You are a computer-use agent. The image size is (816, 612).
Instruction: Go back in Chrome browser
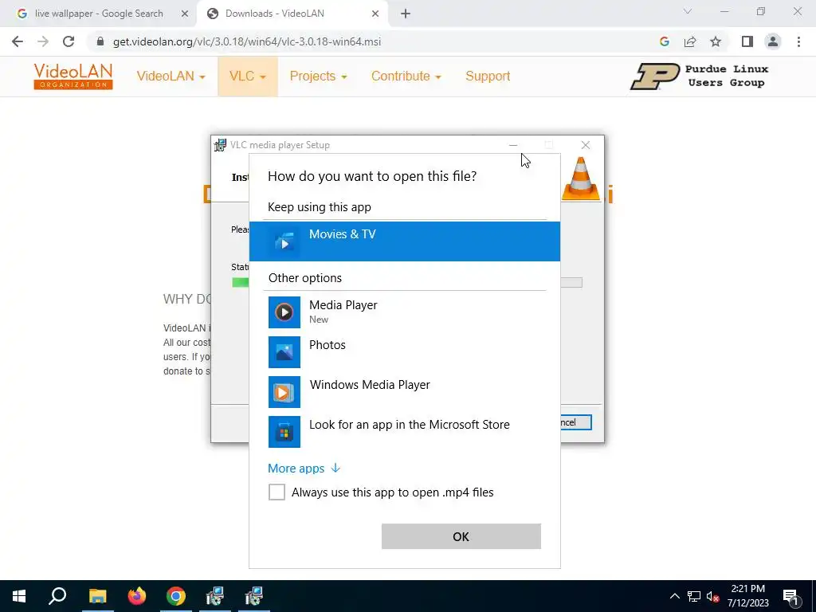18,41
